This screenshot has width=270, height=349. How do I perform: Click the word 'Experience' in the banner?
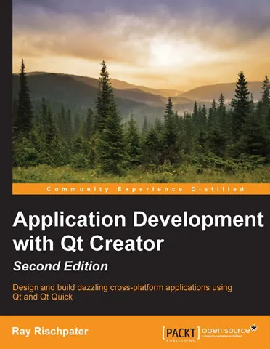coord(150,189)
